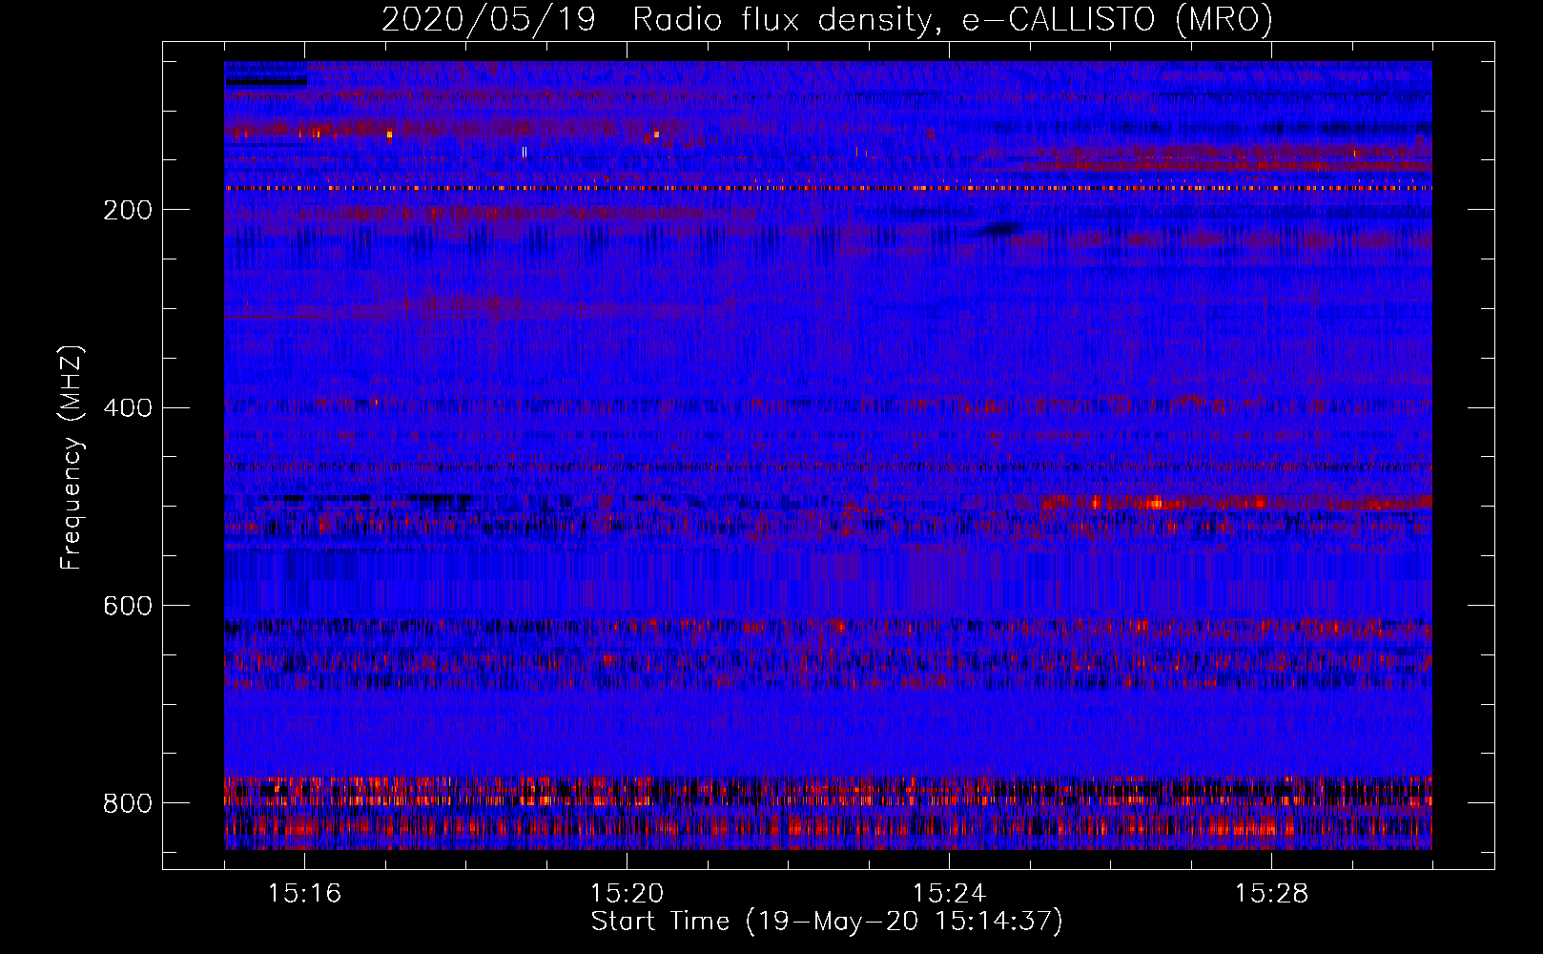Click the '15:24' time tick label
The width and height of the screenshot is (1543, 954).
949,894
